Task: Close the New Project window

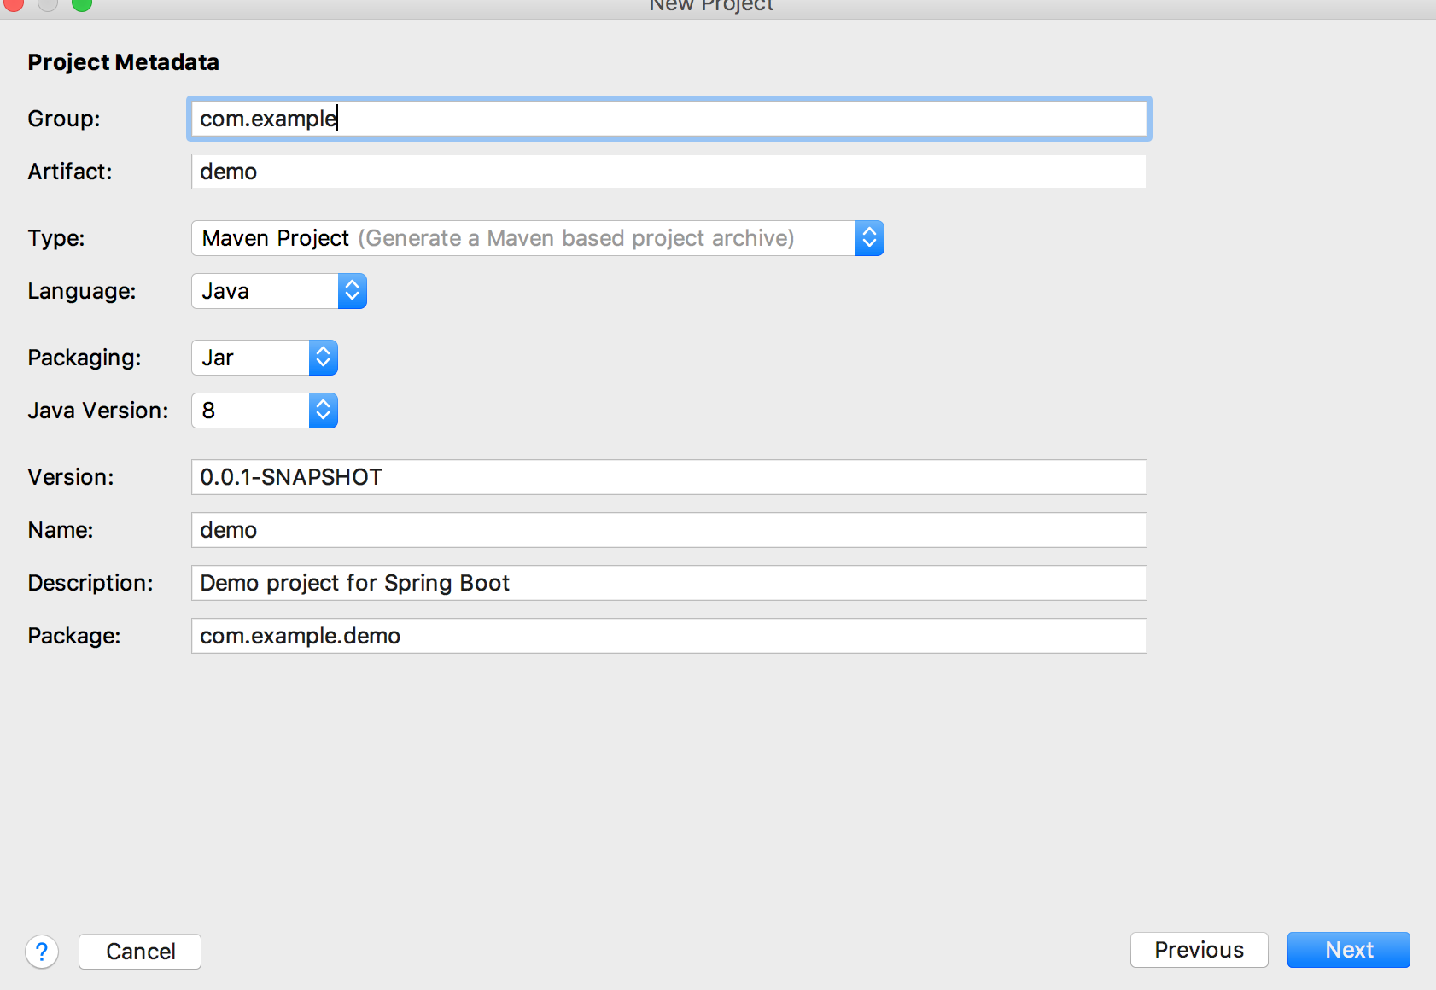Action: tap(14, 3)
